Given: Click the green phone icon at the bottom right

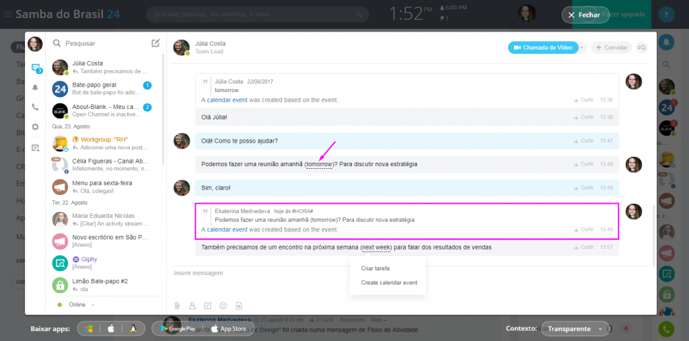Looking at the screenshot, I should (667, 330).
